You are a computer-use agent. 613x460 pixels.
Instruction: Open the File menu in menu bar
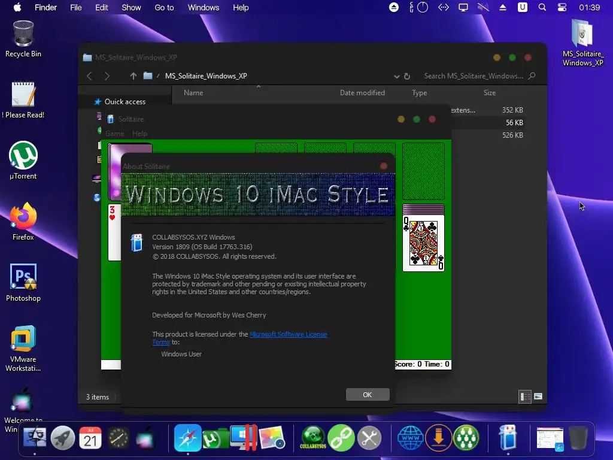tap(76, 7)
